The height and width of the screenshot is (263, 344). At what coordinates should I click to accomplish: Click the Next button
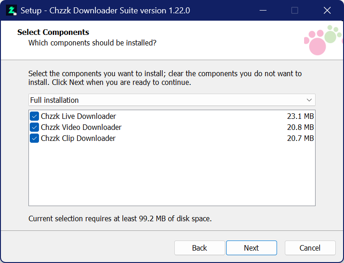pyautogui.click(x=251, y=248)
